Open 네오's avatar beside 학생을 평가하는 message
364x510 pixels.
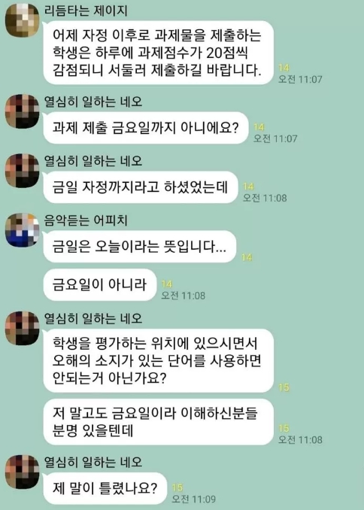tap(23, 328)
